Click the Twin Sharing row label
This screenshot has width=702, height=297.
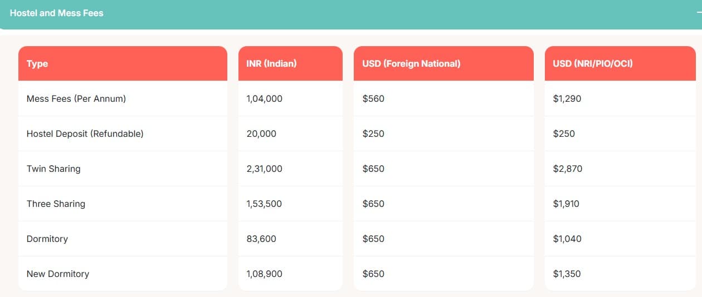tap(53, 169)
